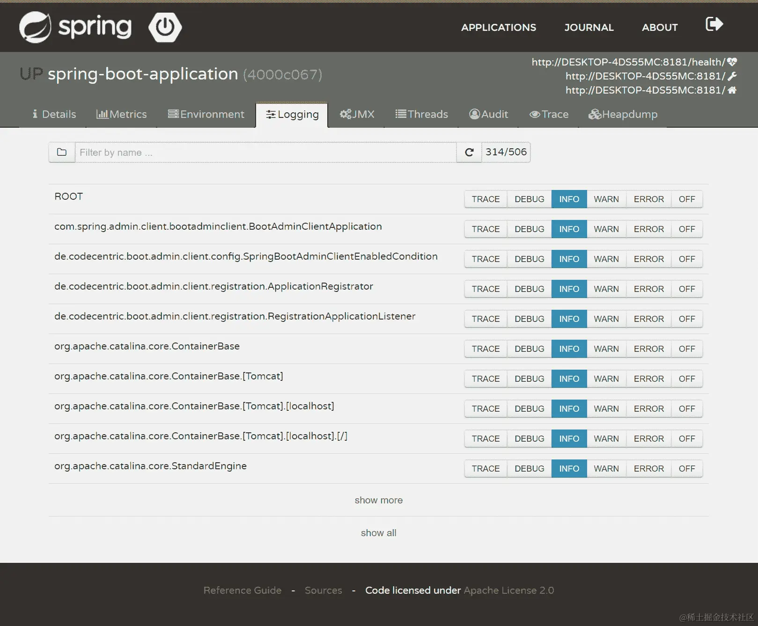Set ROOT logger to DEBUG

[x=529, y=199]
